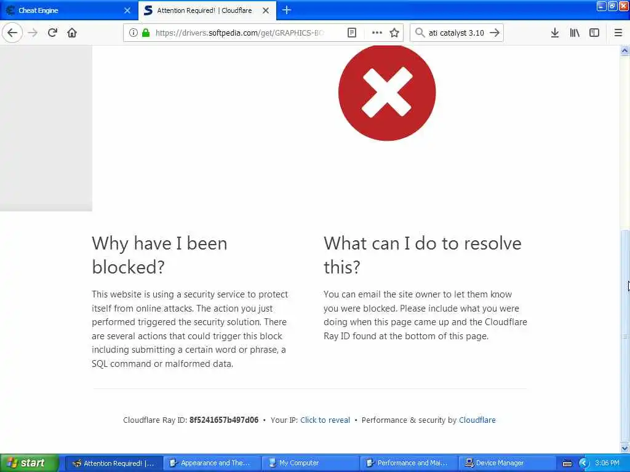The height and width of the screenshot is (472, 630).
Task: Show site information icon
Action: point(133,33)
